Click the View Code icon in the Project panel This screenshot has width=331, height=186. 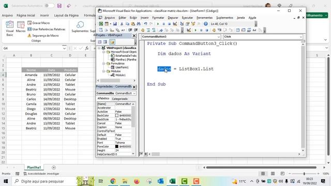(99, 42)
